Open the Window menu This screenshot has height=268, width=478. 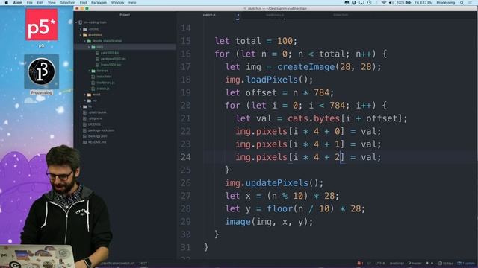117,3
